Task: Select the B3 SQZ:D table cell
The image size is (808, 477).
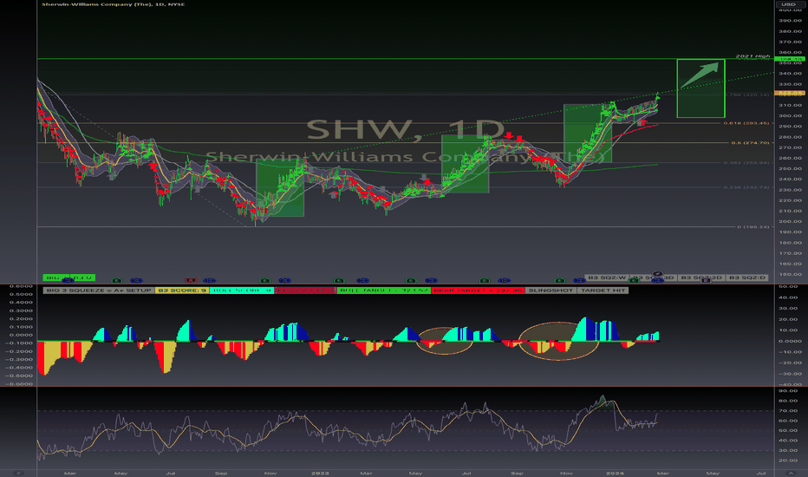Action: pyautogui.click(x=746, y=278)
